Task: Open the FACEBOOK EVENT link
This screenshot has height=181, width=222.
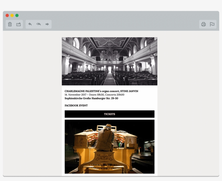Action: 76,106
